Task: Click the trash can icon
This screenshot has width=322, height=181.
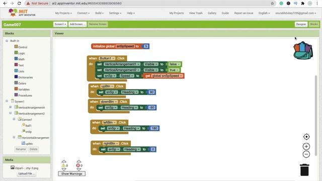Action: [x=304, y=170]
